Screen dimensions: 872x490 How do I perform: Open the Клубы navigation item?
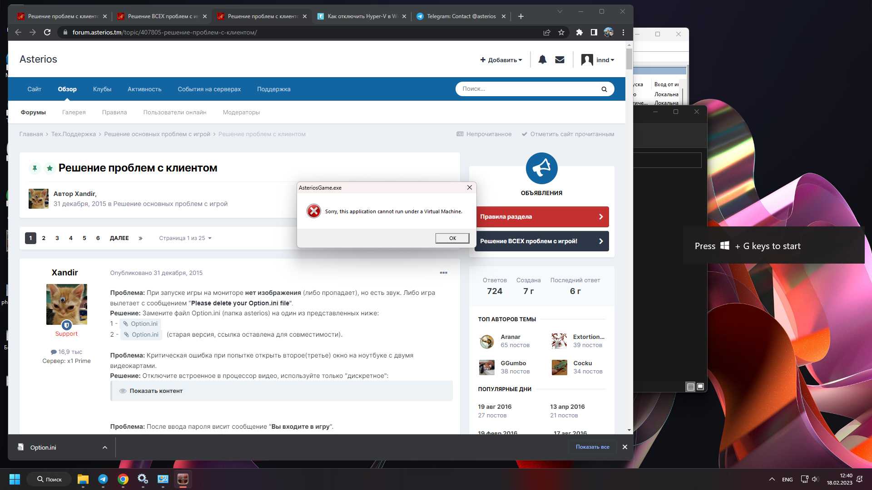(x=102, y=89)
